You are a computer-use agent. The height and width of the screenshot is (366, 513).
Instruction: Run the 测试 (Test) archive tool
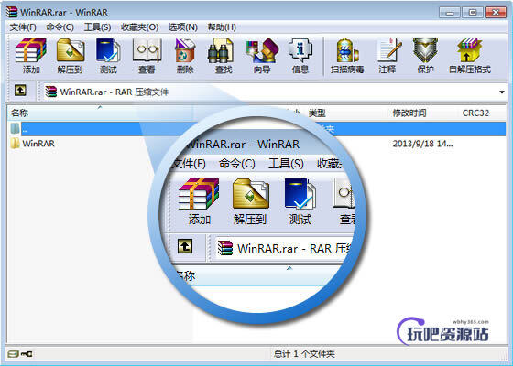[x=108, y=56]
